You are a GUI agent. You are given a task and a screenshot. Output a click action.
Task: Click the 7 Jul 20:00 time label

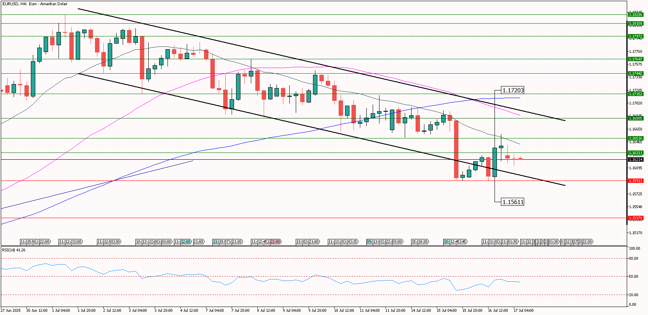240,311
